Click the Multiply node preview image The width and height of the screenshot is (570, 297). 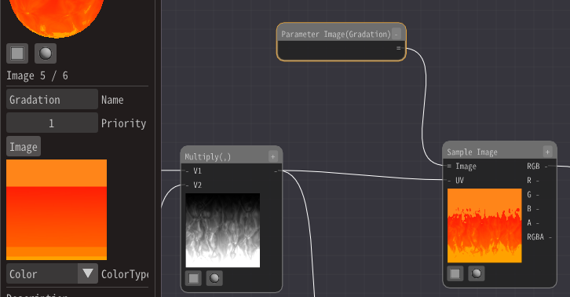tap(223, 230)
